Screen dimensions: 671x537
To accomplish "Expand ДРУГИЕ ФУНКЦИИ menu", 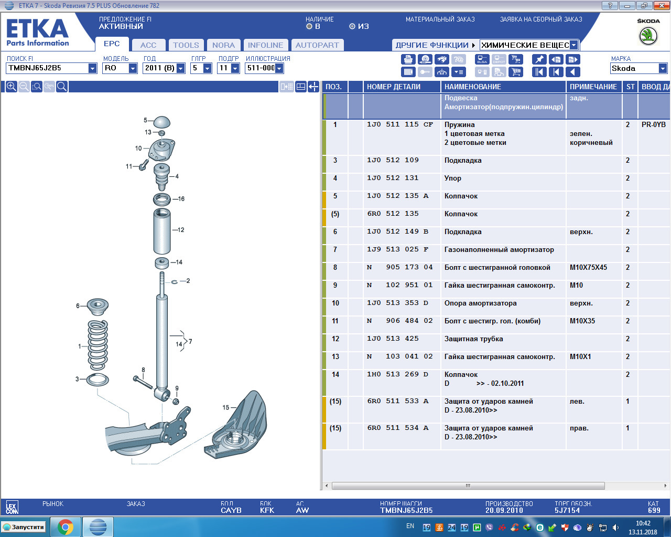I will click(x=435, y=45).
